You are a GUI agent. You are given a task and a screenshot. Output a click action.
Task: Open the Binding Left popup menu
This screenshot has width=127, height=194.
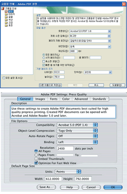click(x=77, y=142)
